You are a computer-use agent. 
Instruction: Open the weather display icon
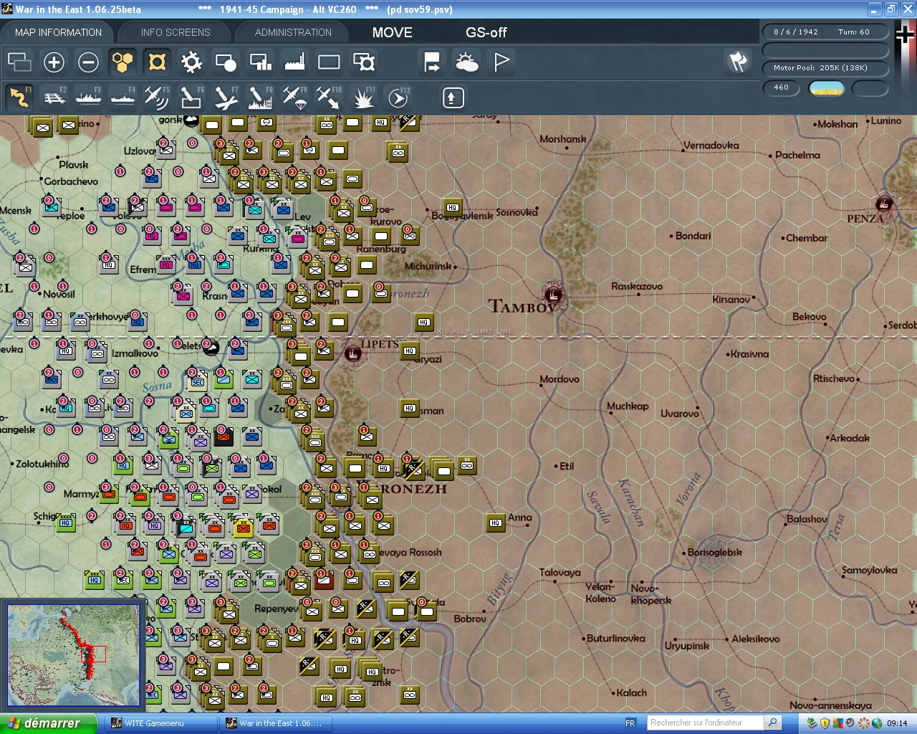pyautogui.click(x=467, y=62)
